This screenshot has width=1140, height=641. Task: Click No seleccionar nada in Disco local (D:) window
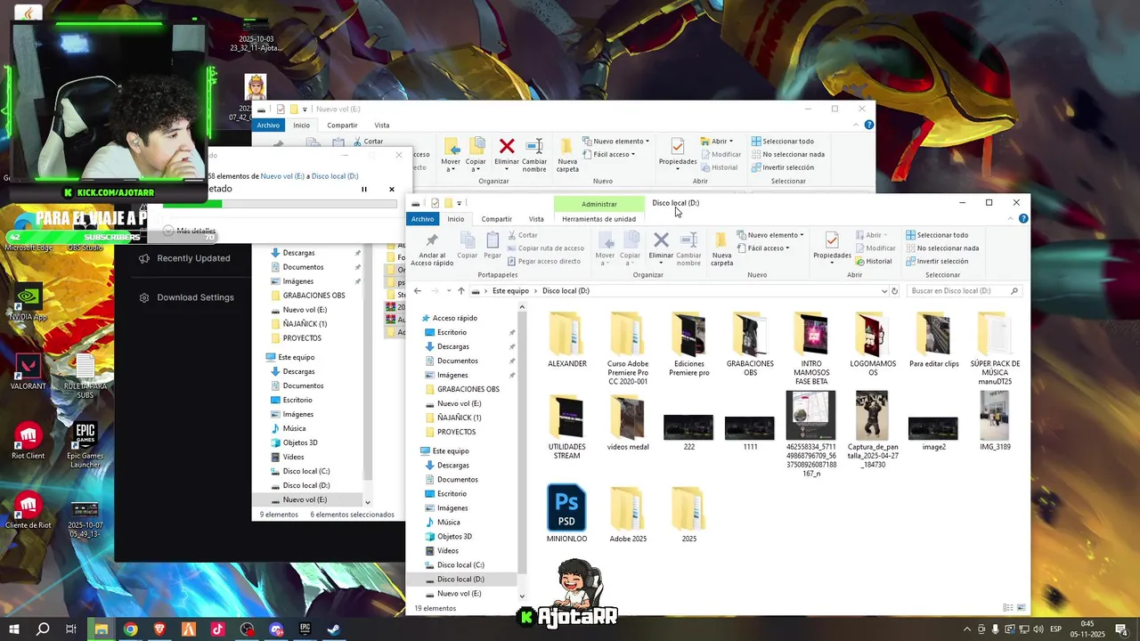[942, 248]
